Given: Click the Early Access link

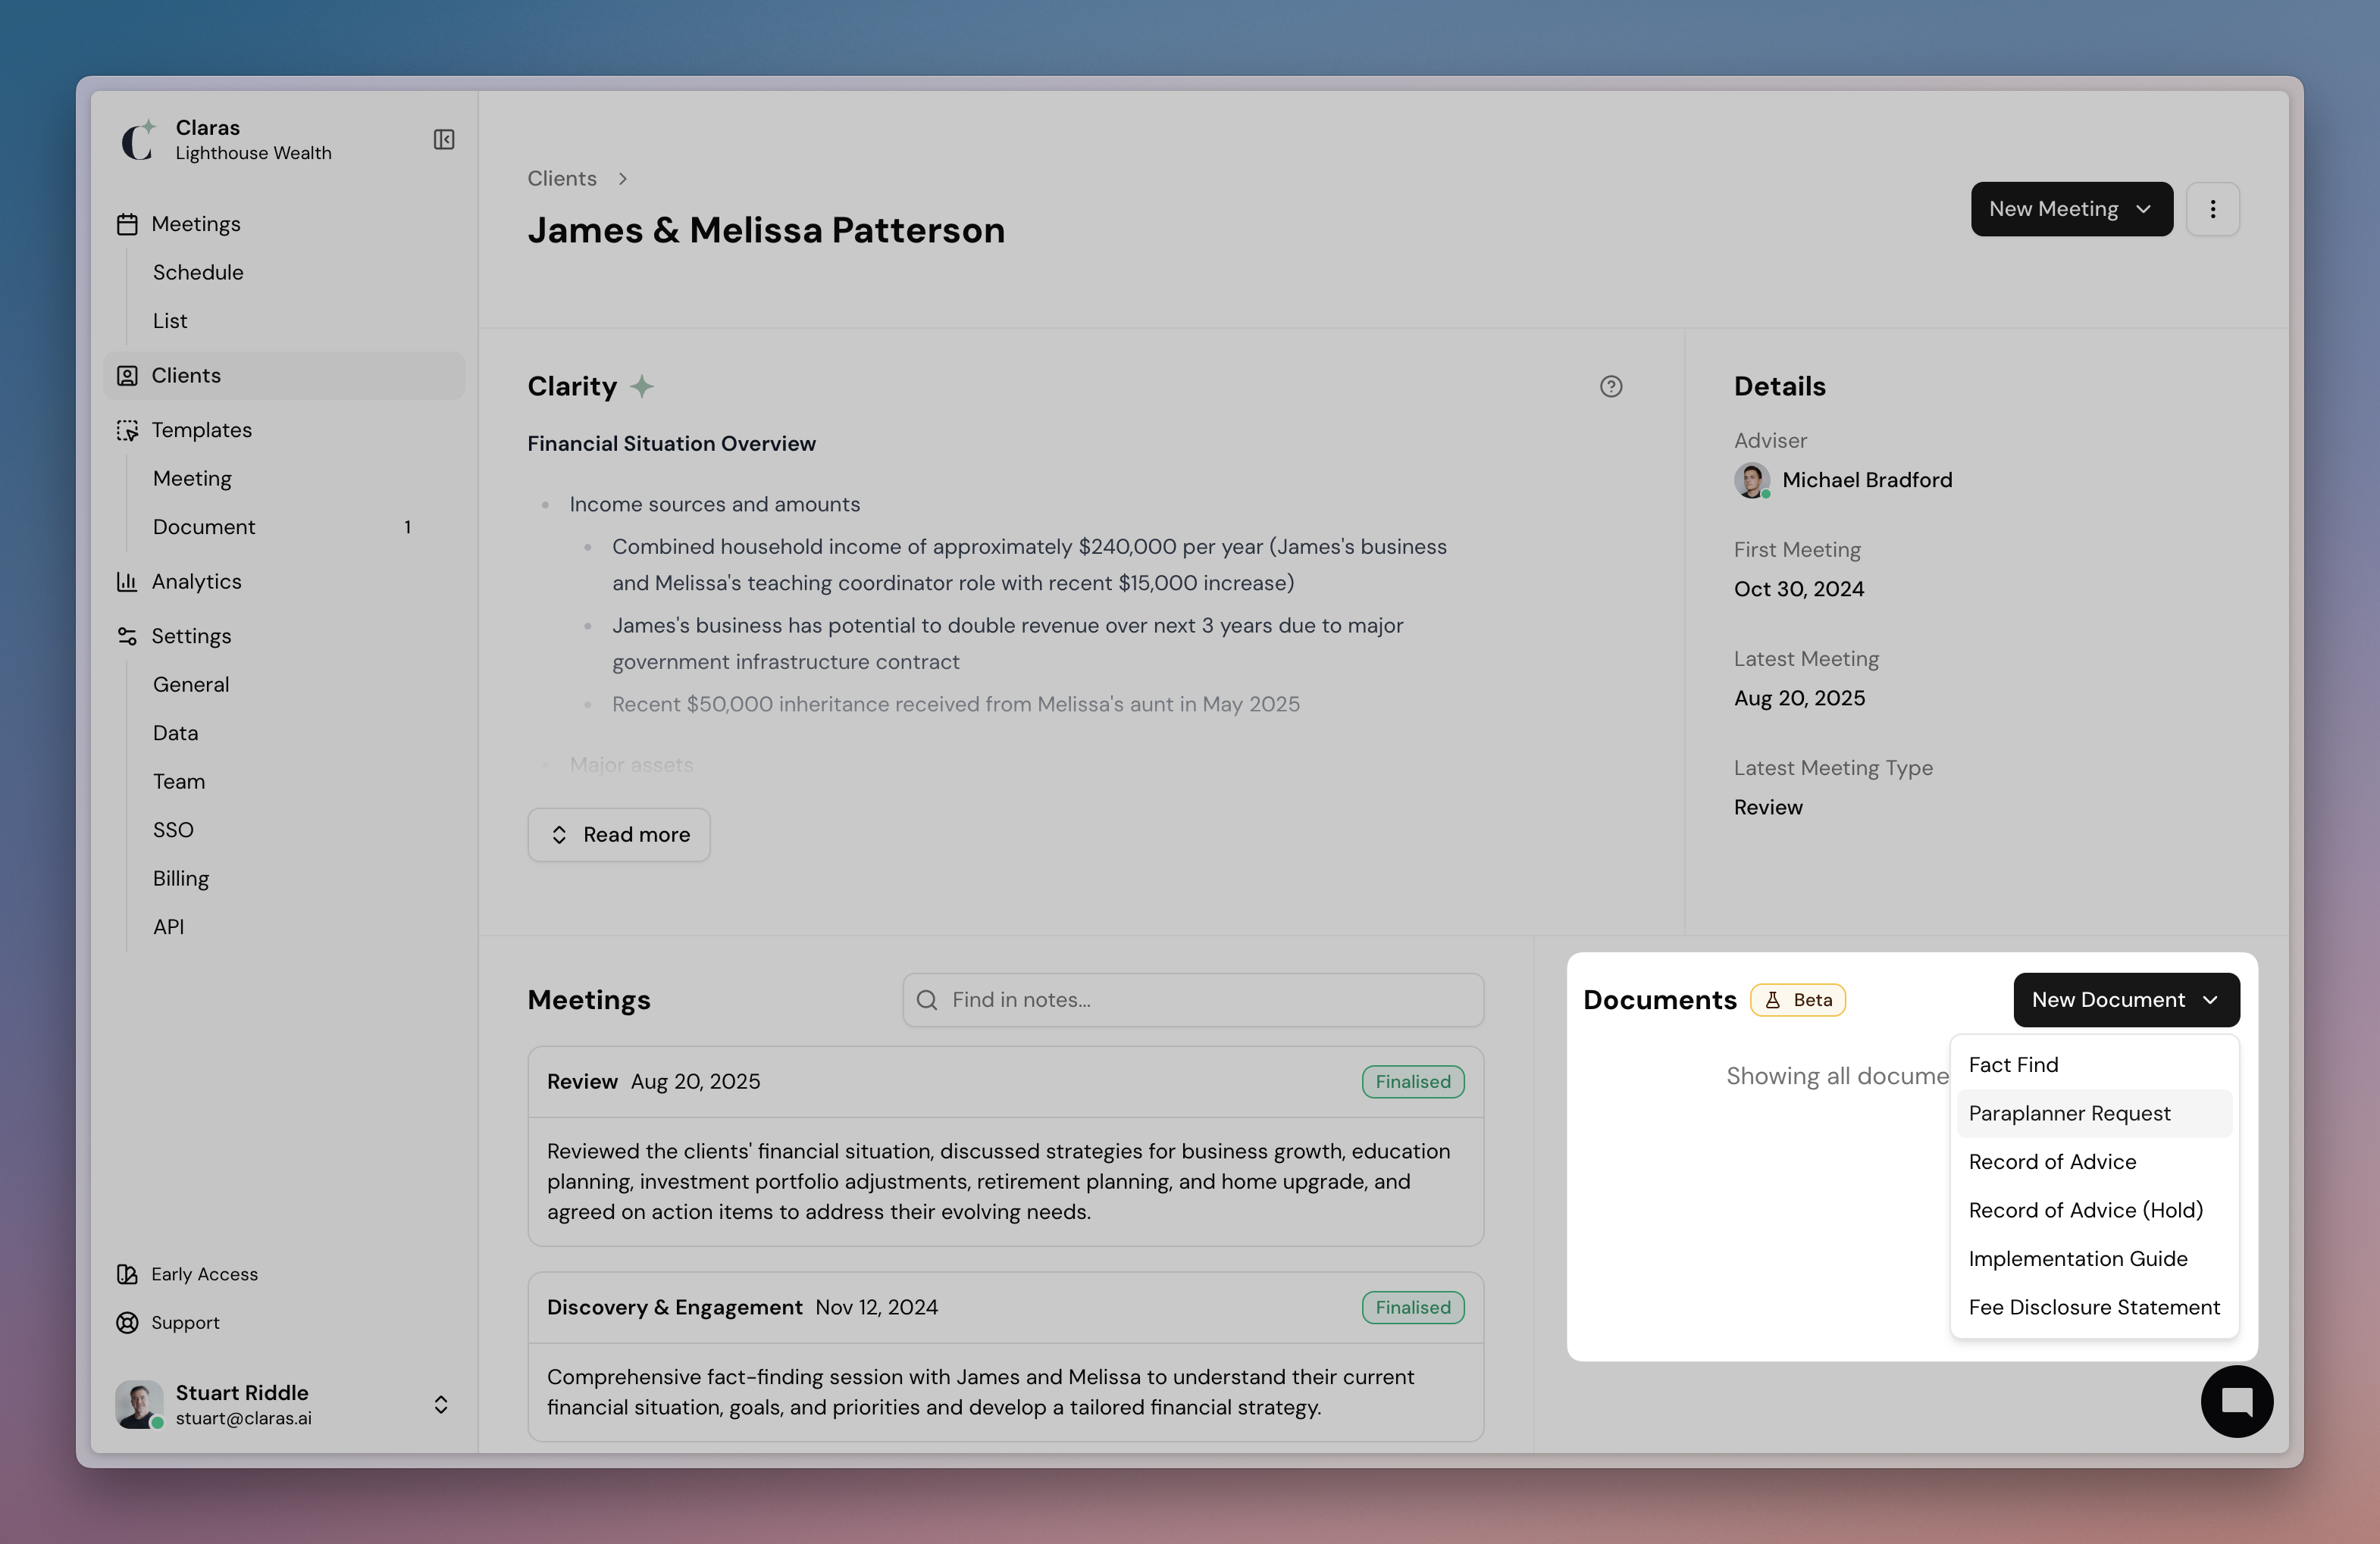Looking at the screenshot, I should 204,1274.
